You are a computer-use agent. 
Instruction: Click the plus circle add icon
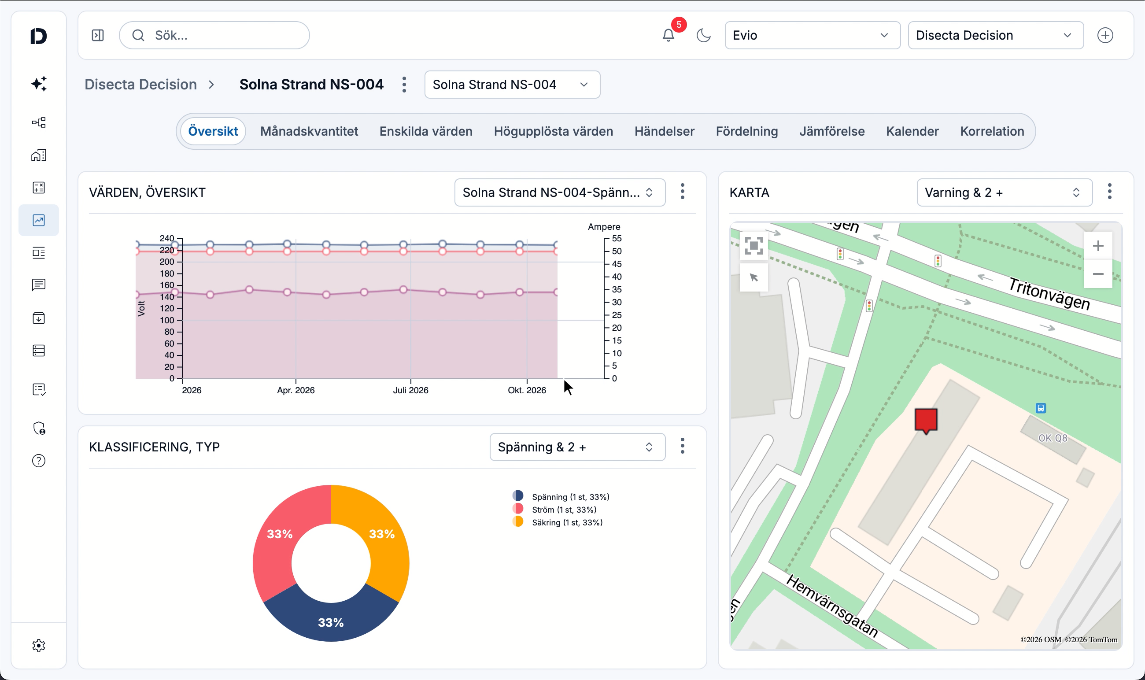point(1105,35)
